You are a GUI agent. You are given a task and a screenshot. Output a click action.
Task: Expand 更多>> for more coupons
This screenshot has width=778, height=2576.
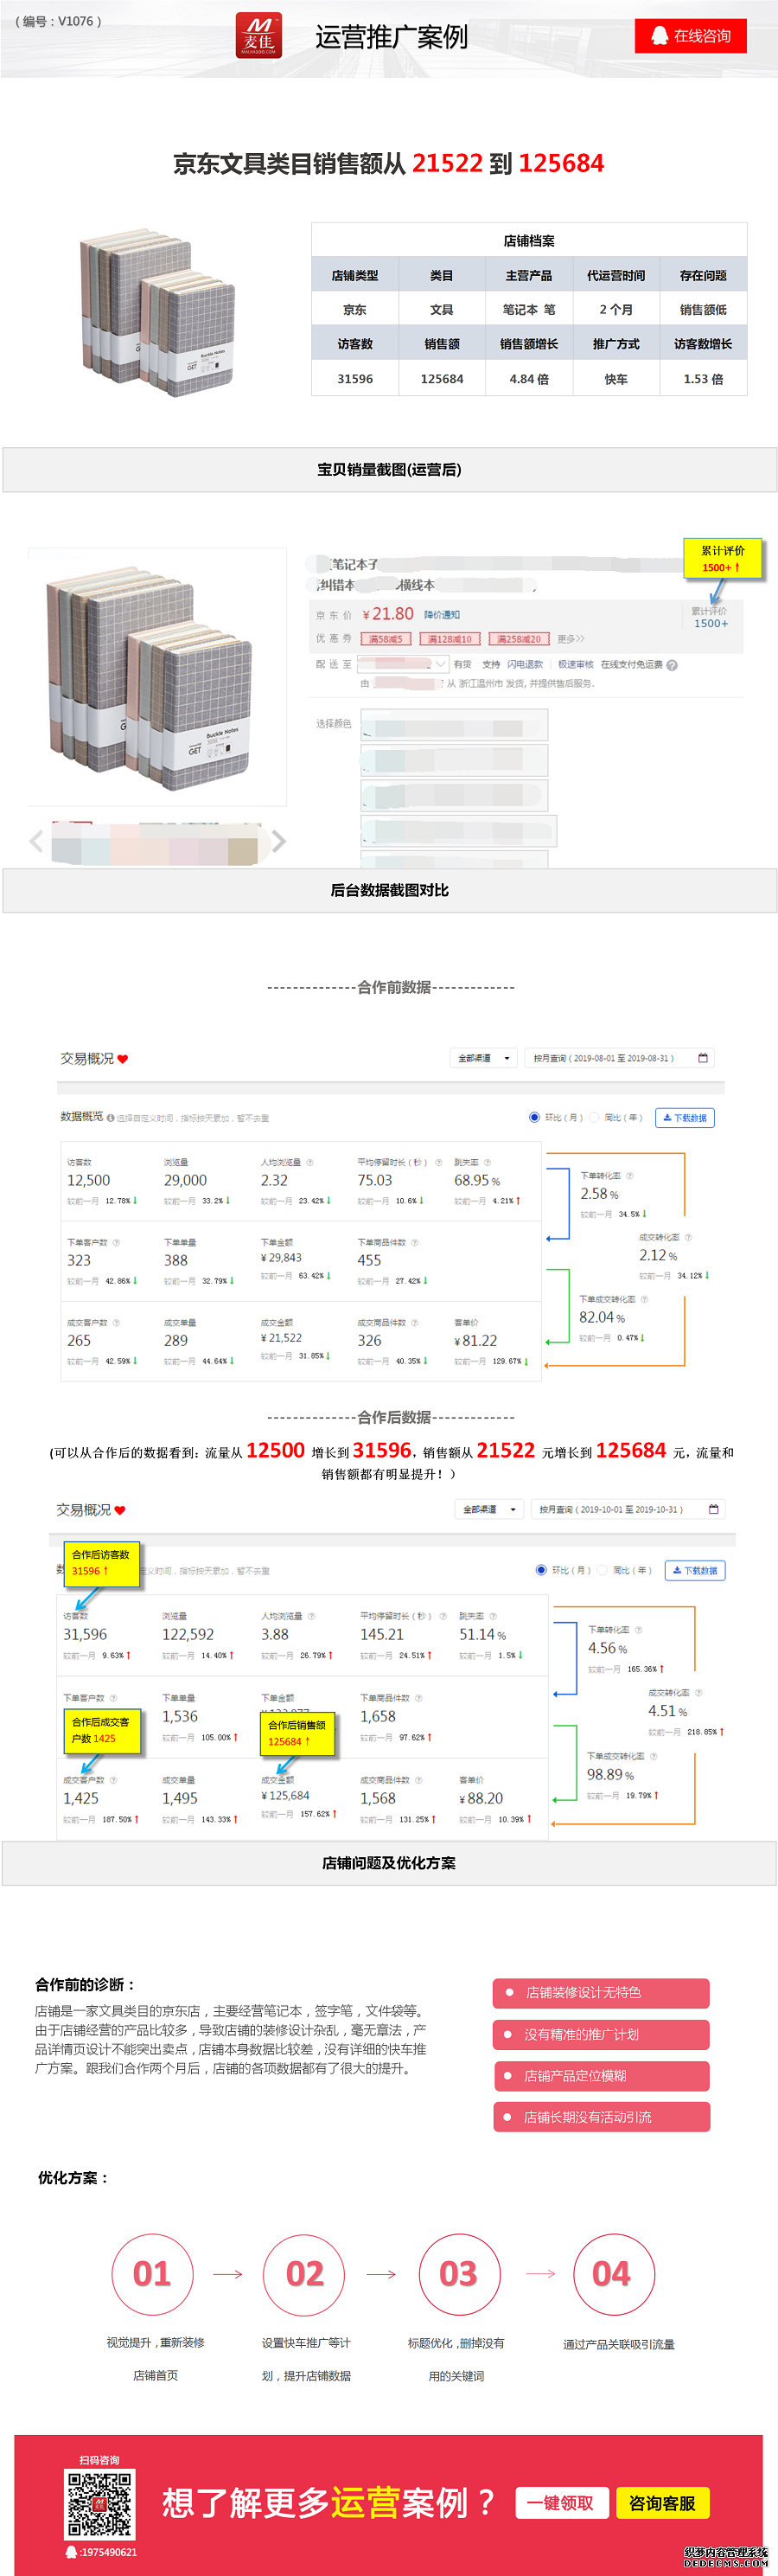coord(571,638)
